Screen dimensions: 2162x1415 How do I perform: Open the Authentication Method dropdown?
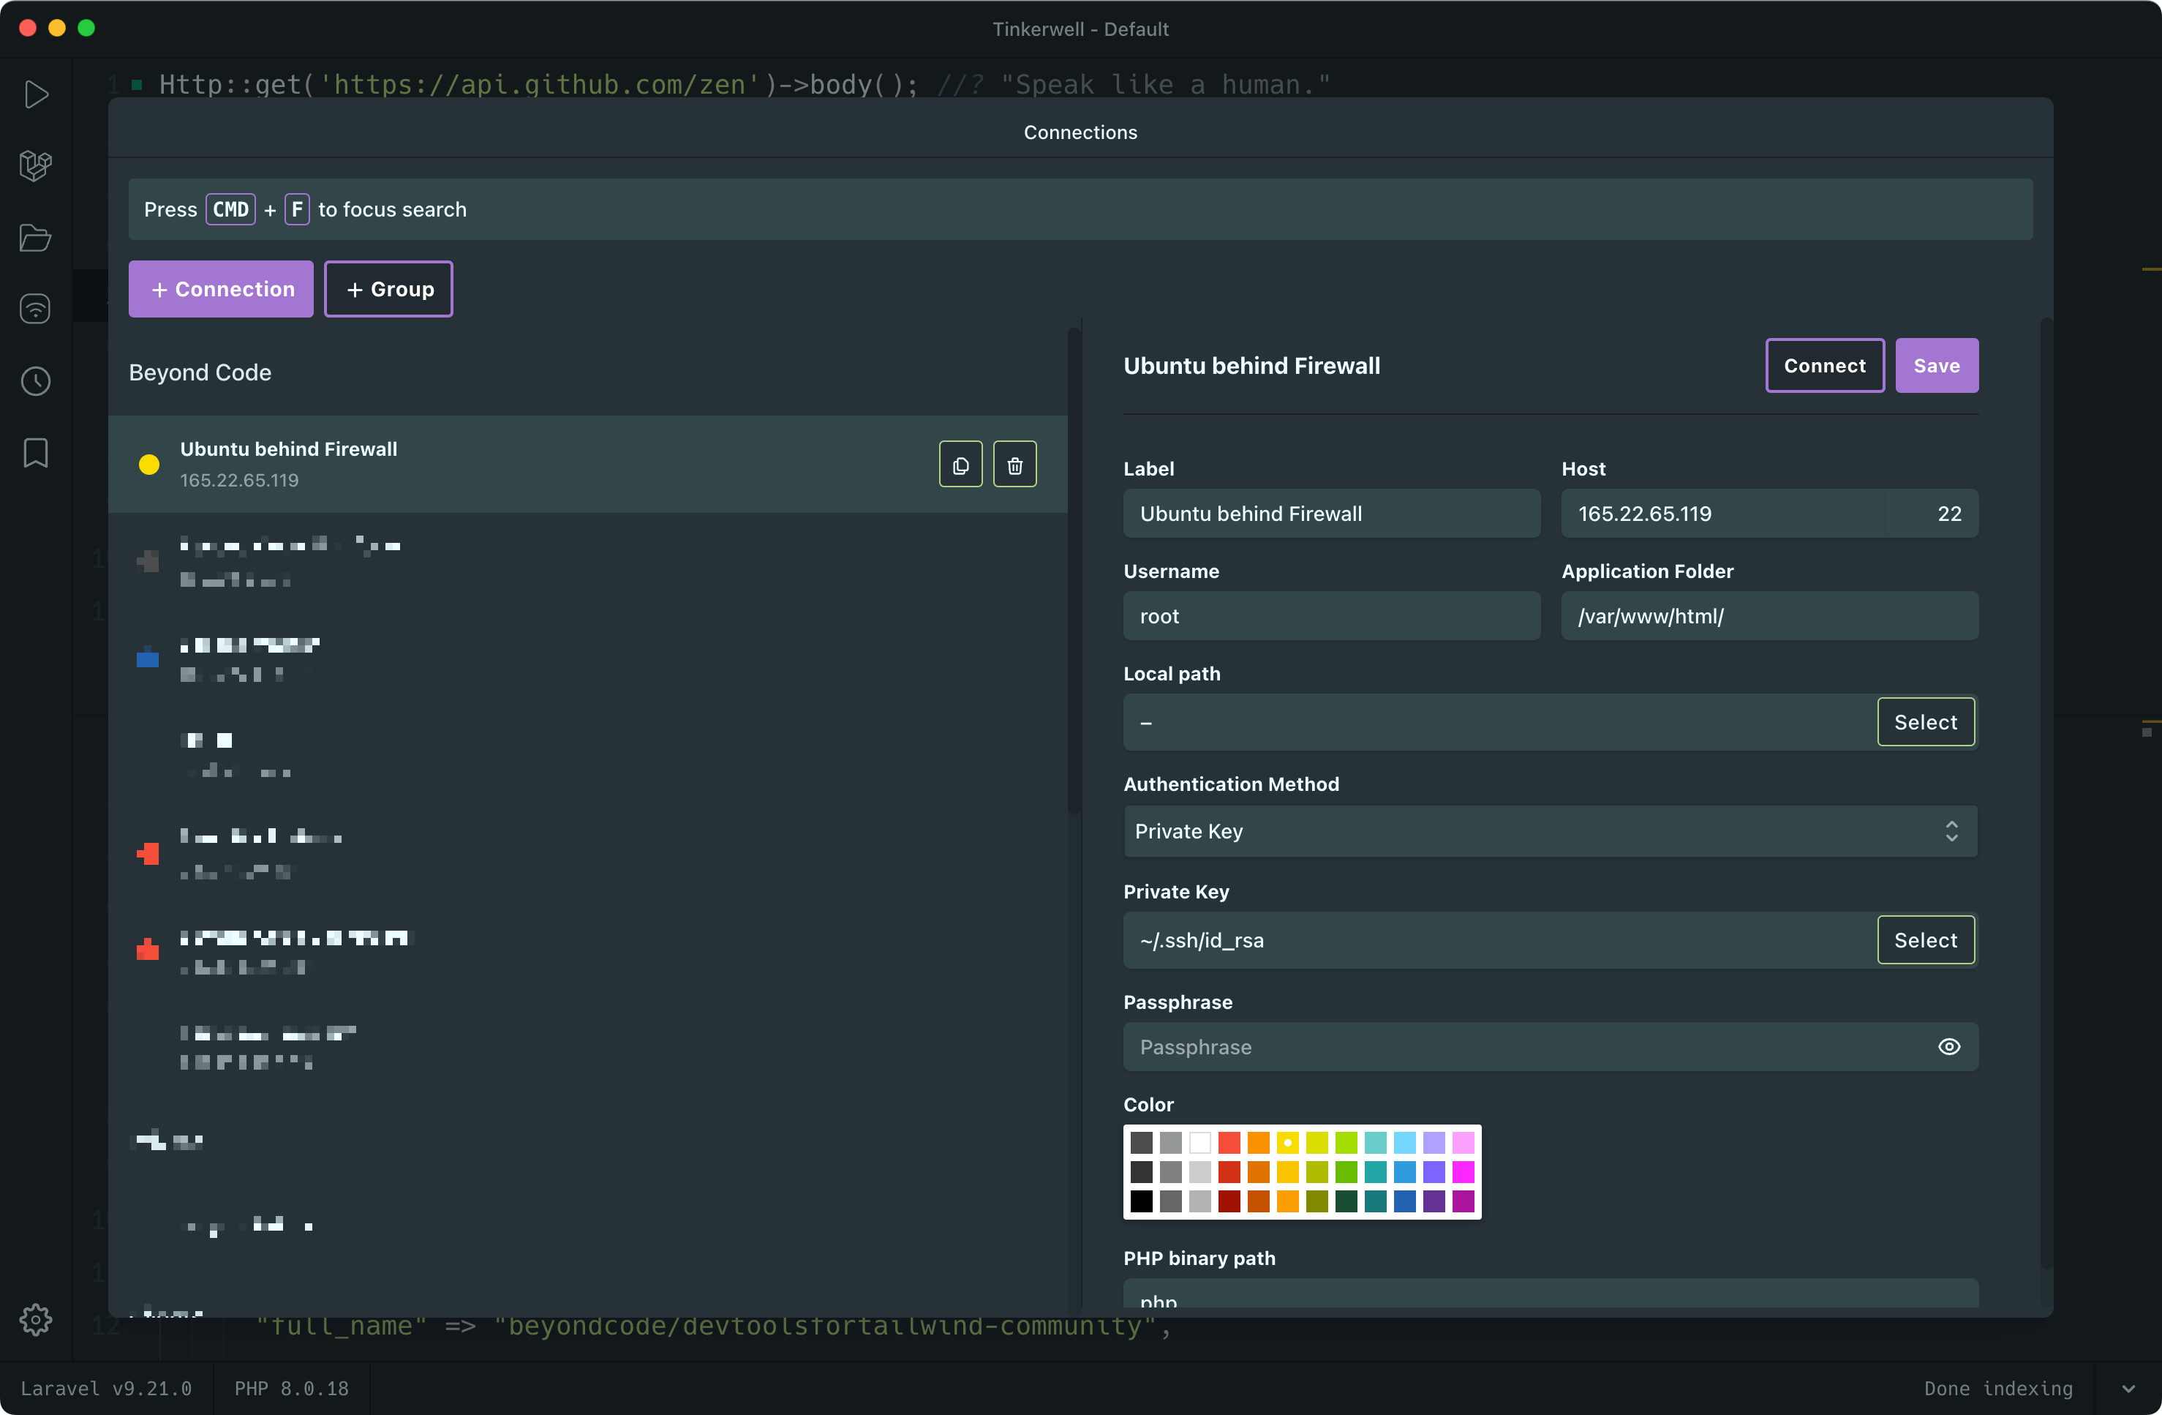[x=1550, y=830]
